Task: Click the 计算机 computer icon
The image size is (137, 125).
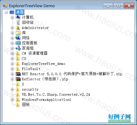Action: point(18,17)
